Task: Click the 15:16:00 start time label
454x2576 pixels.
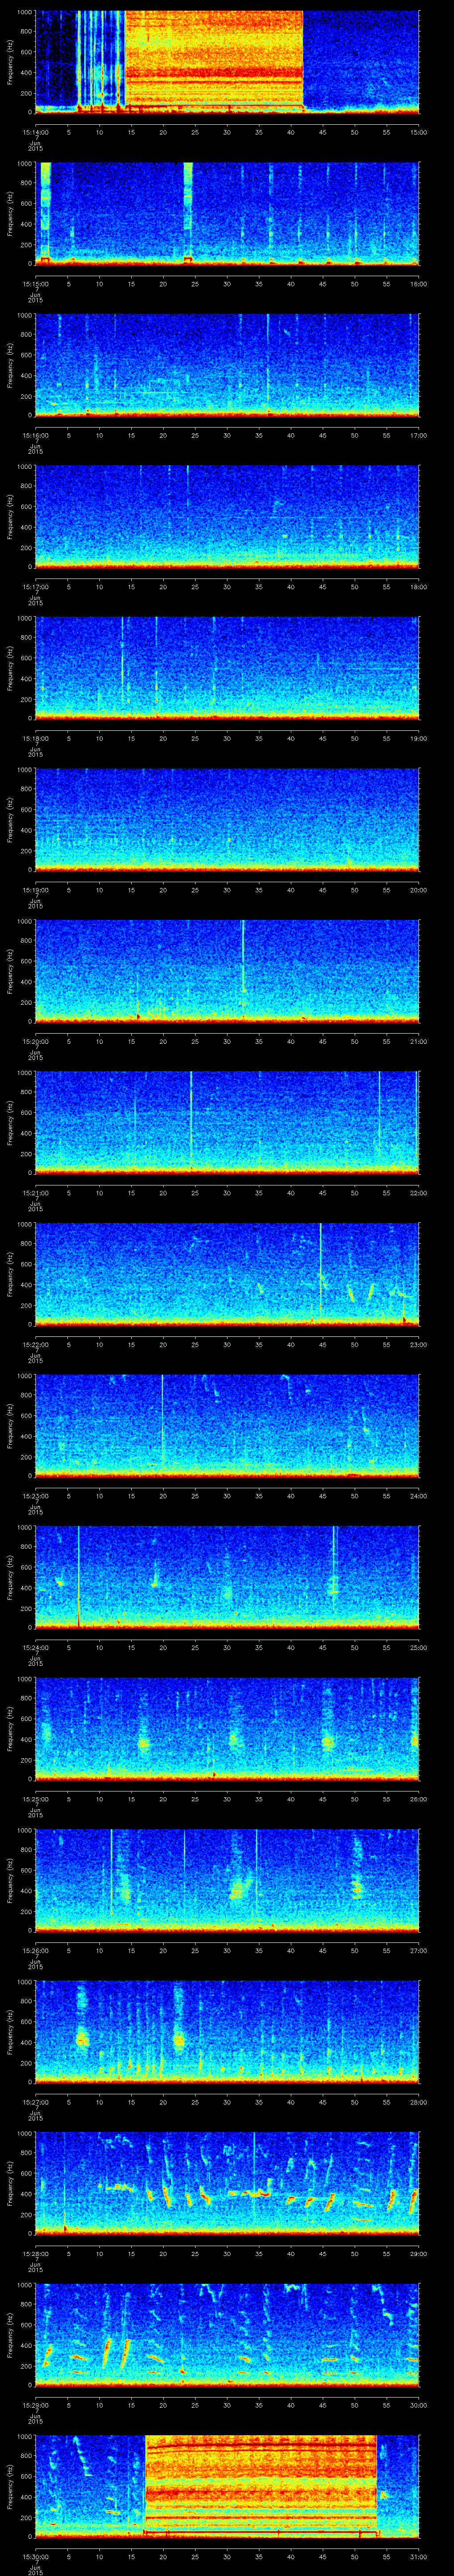Action: tap(36, 436)
